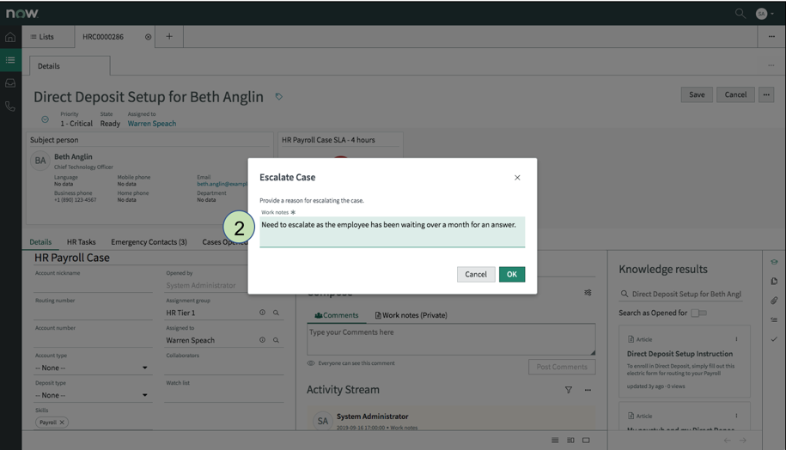Open the SA user avatar menu

765,14
